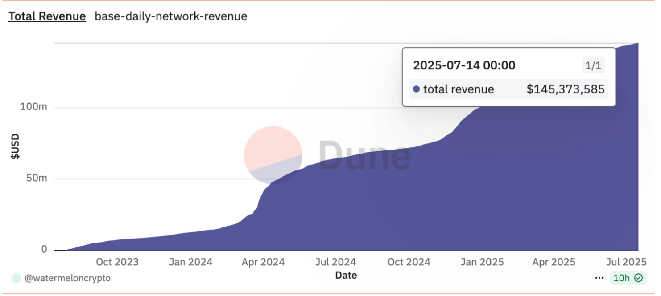The height and width of the screenshot is (296, 661).
Task: Click the Oct 2024 axis label
Action: coord(409,262)
